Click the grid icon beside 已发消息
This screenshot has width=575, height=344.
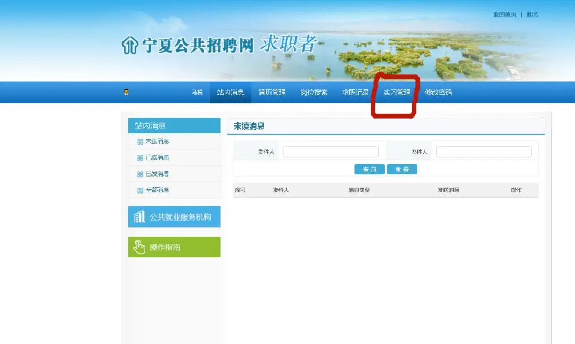[140, 174]
